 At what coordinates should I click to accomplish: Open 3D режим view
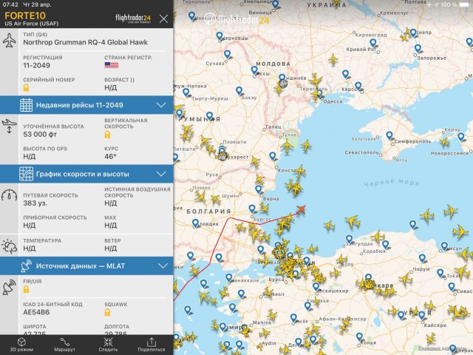(21, 345)
